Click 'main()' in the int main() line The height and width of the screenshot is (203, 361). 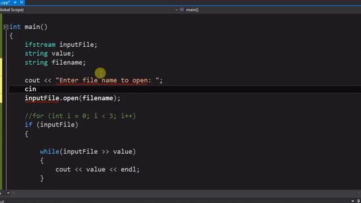click(x=36, y=27)
